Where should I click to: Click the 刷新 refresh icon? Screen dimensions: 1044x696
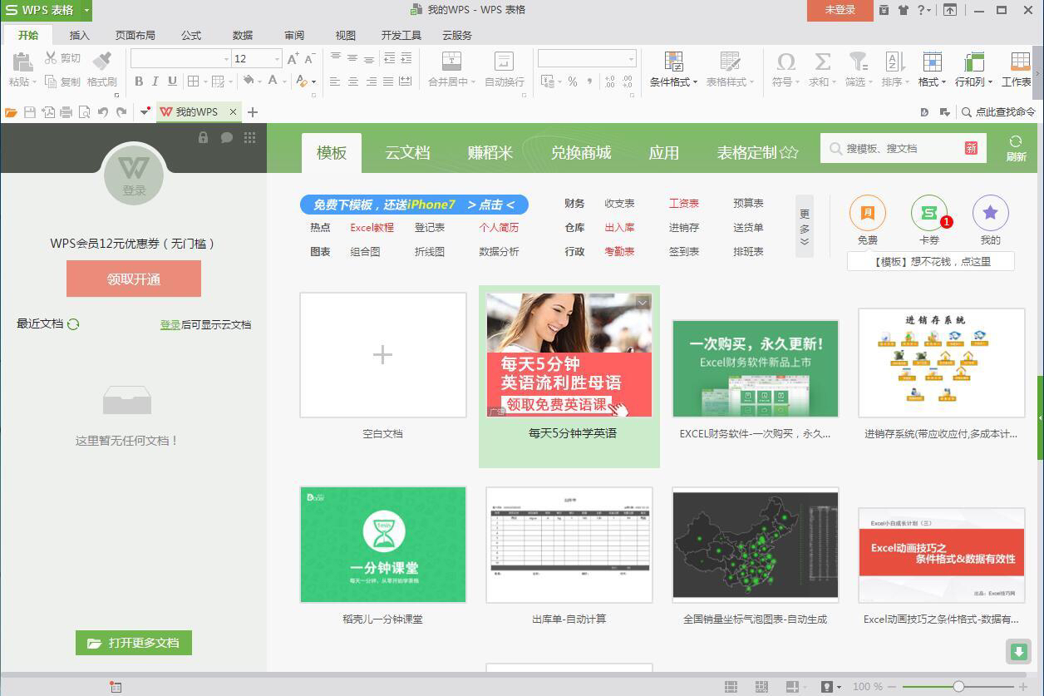1016,141
